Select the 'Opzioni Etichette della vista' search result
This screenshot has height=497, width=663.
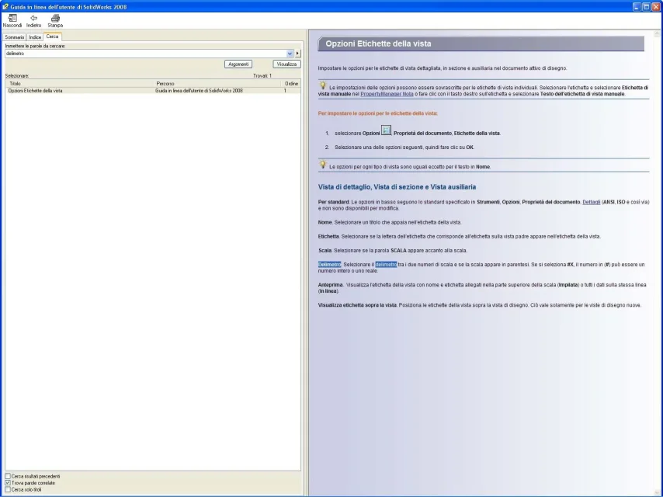(x=36, y=91)
